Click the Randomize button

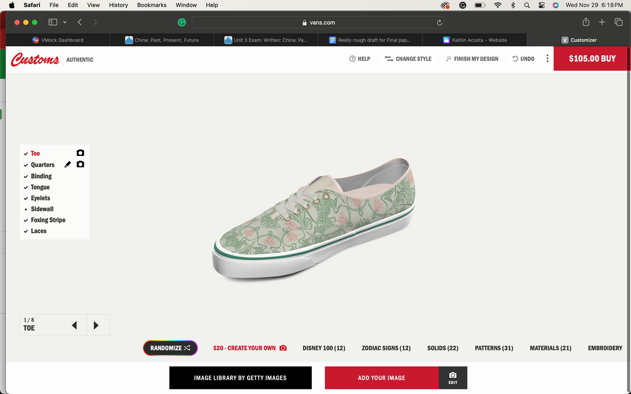tap(170, 348)
